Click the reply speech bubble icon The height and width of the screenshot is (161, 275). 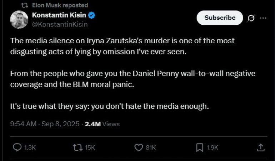17,147
